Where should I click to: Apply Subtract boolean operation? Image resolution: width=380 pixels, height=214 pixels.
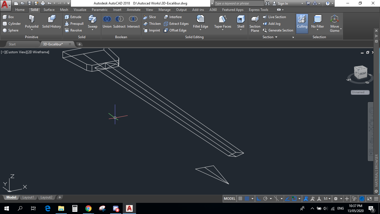(119, 22)
